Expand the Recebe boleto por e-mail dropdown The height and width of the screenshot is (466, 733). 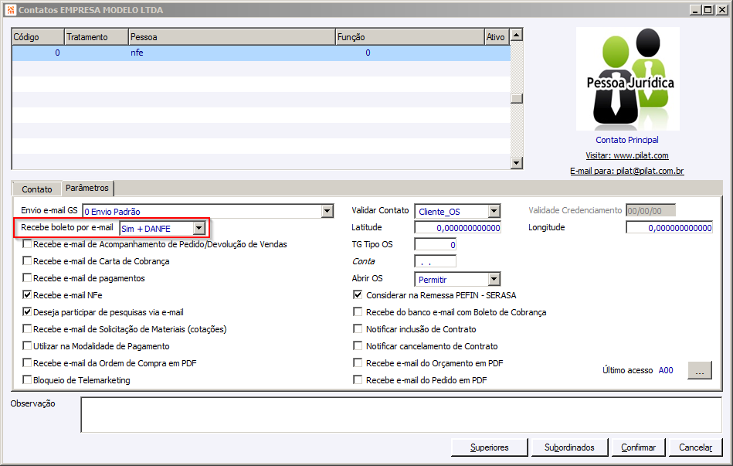pos(199,228)
